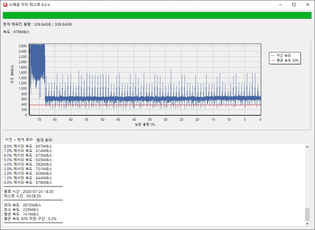Select log line '0.0% 에서의 속도 : 678MiB/s'
315x230 pixels.
tap(28, 183)
